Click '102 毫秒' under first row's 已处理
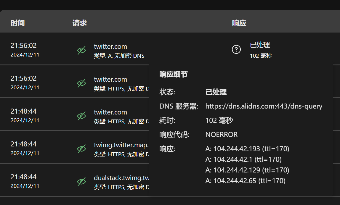Viewport: 340px width, 205px height. (261, 56)
